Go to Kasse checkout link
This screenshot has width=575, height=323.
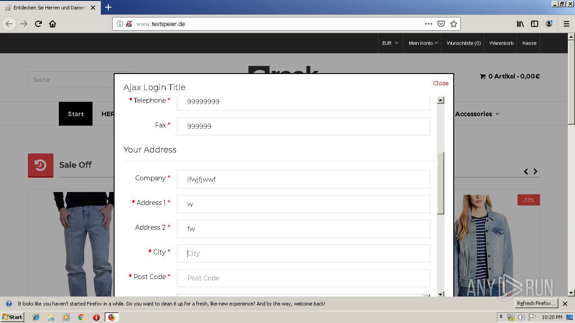pos(529,43)
